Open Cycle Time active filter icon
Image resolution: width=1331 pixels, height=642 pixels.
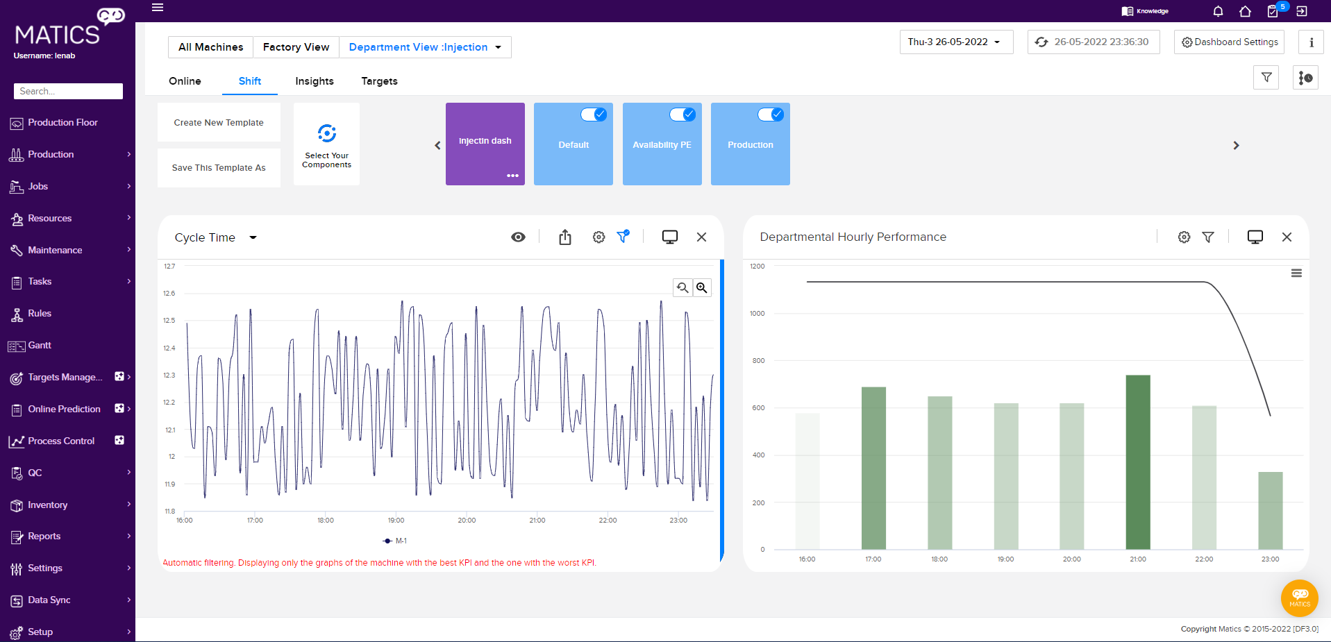(623, 237)
